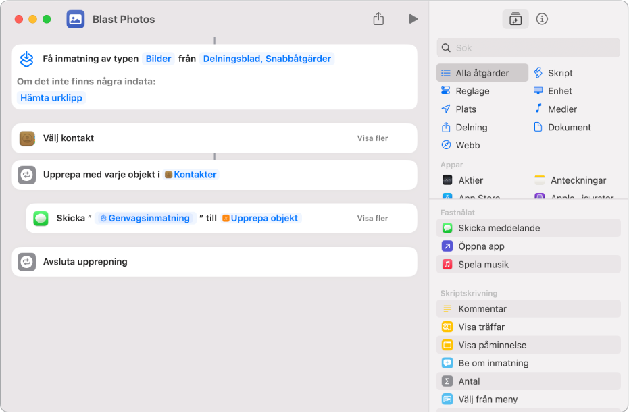Click the Kommentar action icon
The image size is (629, 413).
[x=447, y=309]
